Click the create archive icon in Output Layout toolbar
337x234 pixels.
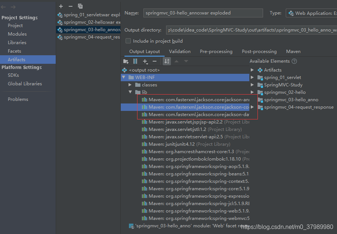(135, 61)
